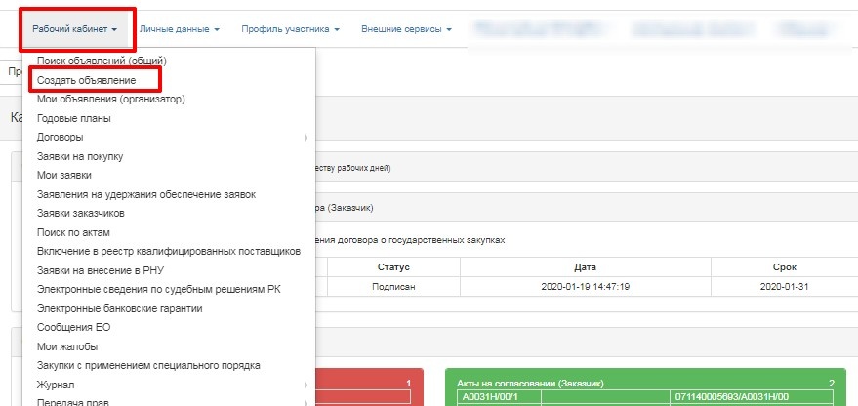Screen dimensions: 858x406
Task: Expand the Внешние сервисы menu
Action: pyautogui.click(x=406, y=29)
